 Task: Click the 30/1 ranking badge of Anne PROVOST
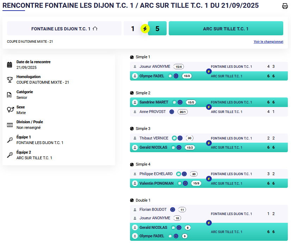pyautogui.click(x=182, y=112)
